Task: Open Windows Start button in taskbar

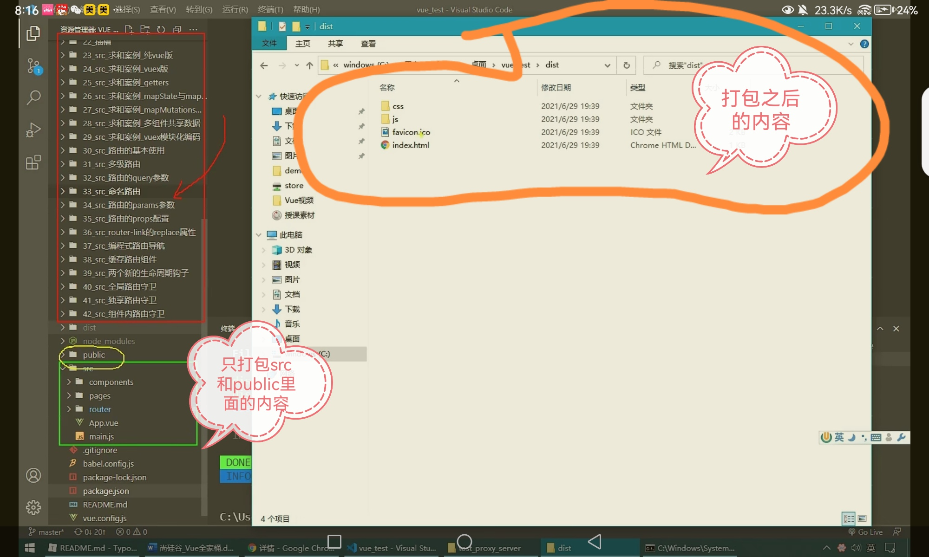Action: click(x=30, y=548)
